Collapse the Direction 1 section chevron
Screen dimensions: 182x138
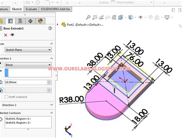[51, 58]
